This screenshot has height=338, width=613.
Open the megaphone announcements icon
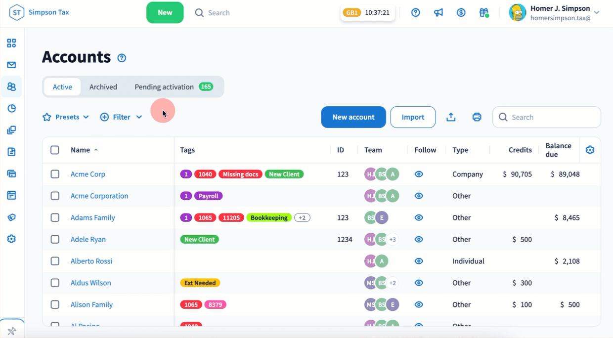438,13
